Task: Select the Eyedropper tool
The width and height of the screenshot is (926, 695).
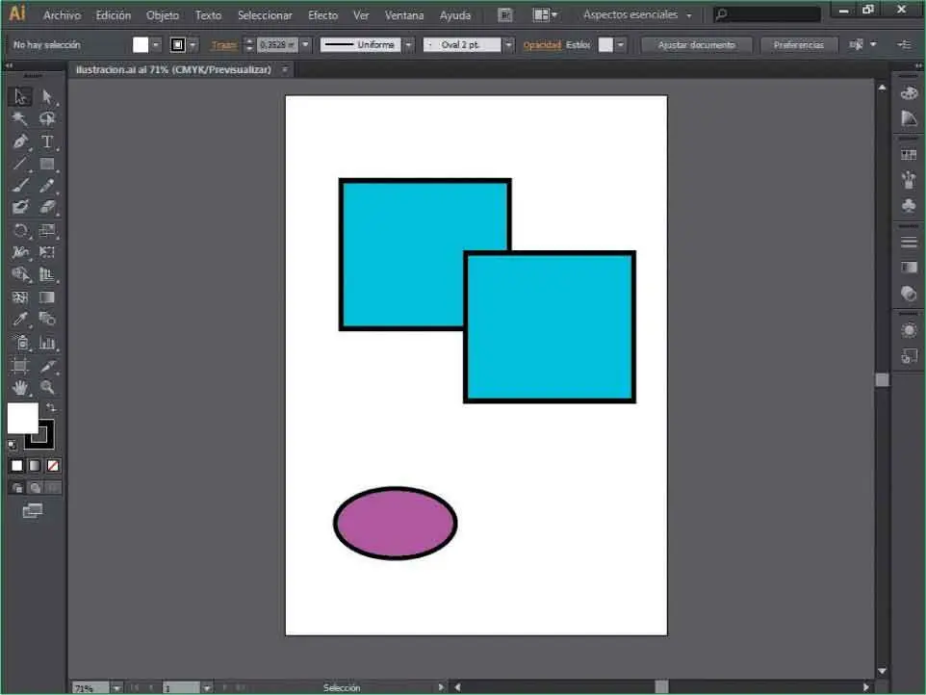Action: 20,320
